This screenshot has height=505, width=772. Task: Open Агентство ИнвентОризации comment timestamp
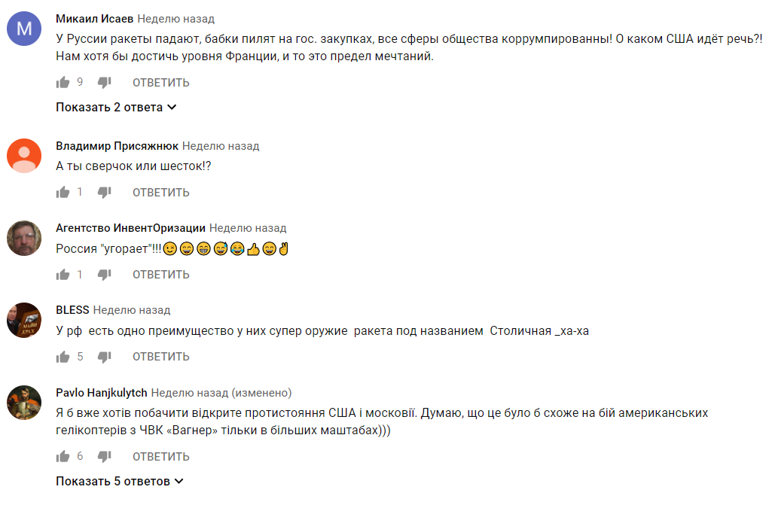[x=248, y=228]
